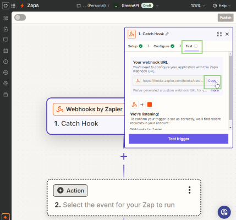This screenshot has height=220, width=236.
Task: Click the Test trigger button
Action: pos(178,139)
